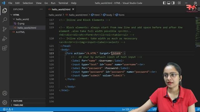Click the hello_world folder breadcrumb
Image resolution: width=200 pixels, height=112 pixels.
pos(55,15)
